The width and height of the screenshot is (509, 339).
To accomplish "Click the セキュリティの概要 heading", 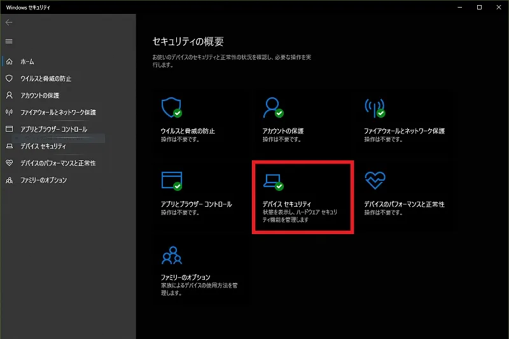I will point(188,41).
